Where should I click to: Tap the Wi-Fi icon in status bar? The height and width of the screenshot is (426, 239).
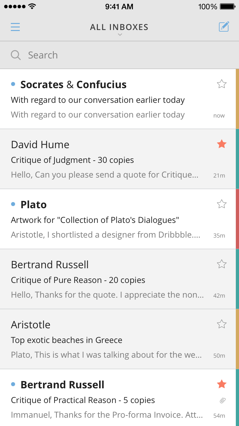[x=32, y=6]
